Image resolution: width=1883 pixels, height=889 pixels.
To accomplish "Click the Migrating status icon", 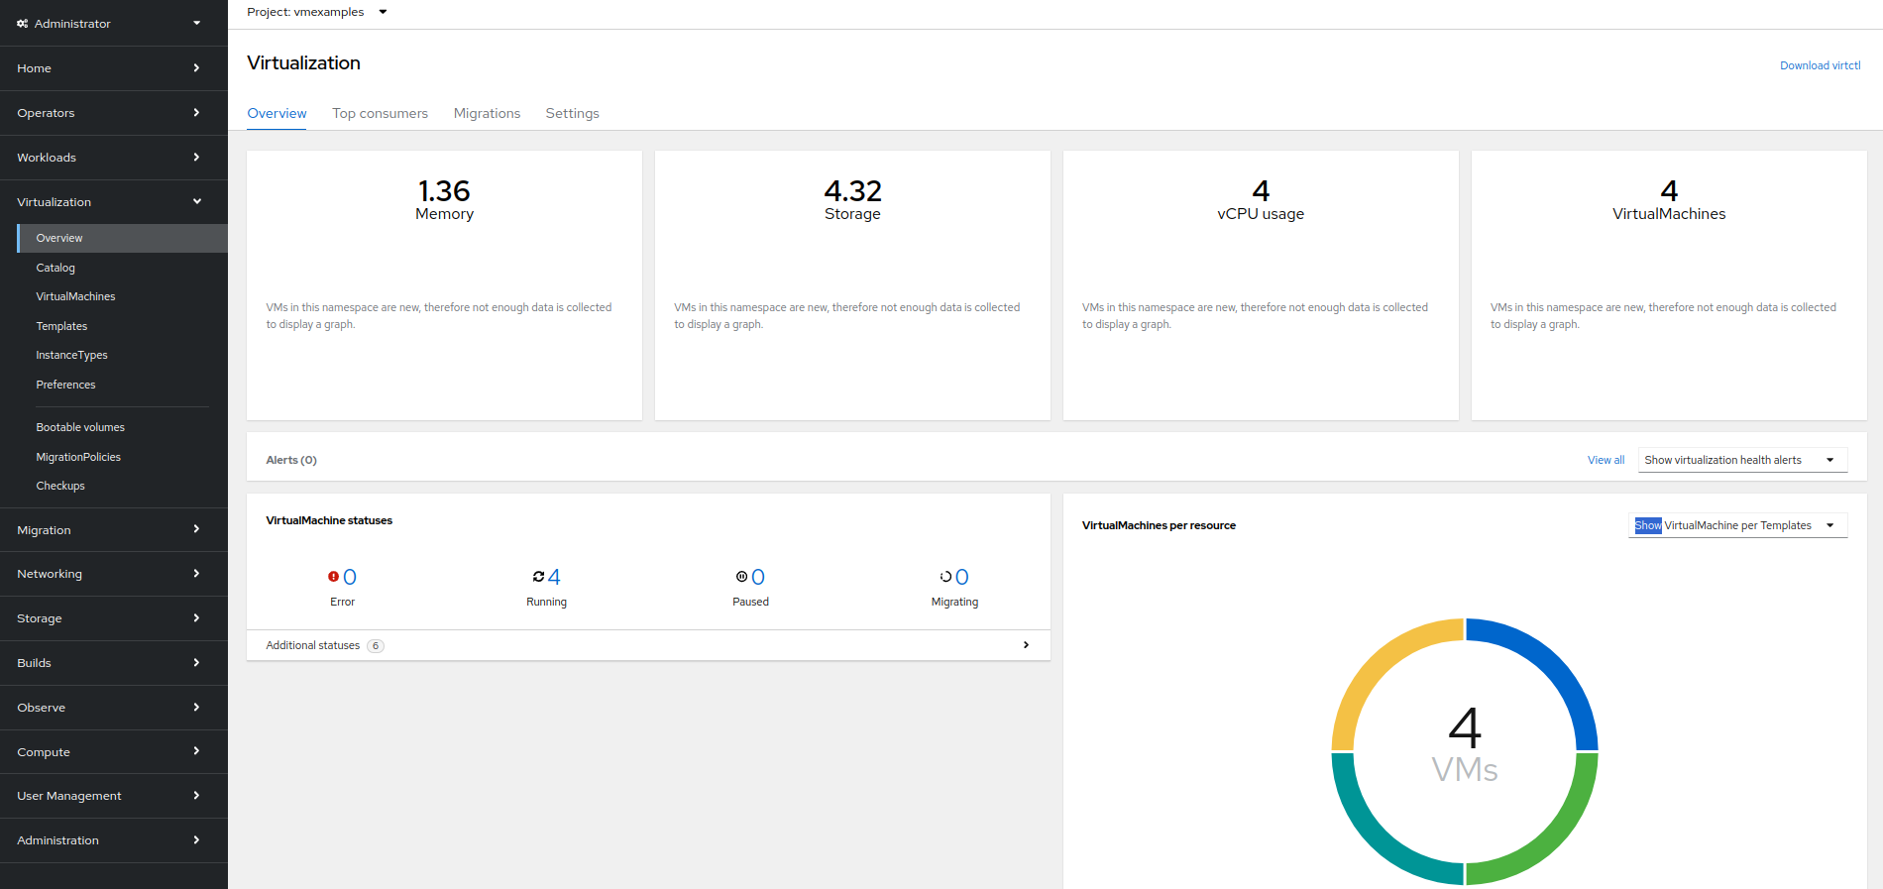I will pyautogui.click(x=945, y=577).
